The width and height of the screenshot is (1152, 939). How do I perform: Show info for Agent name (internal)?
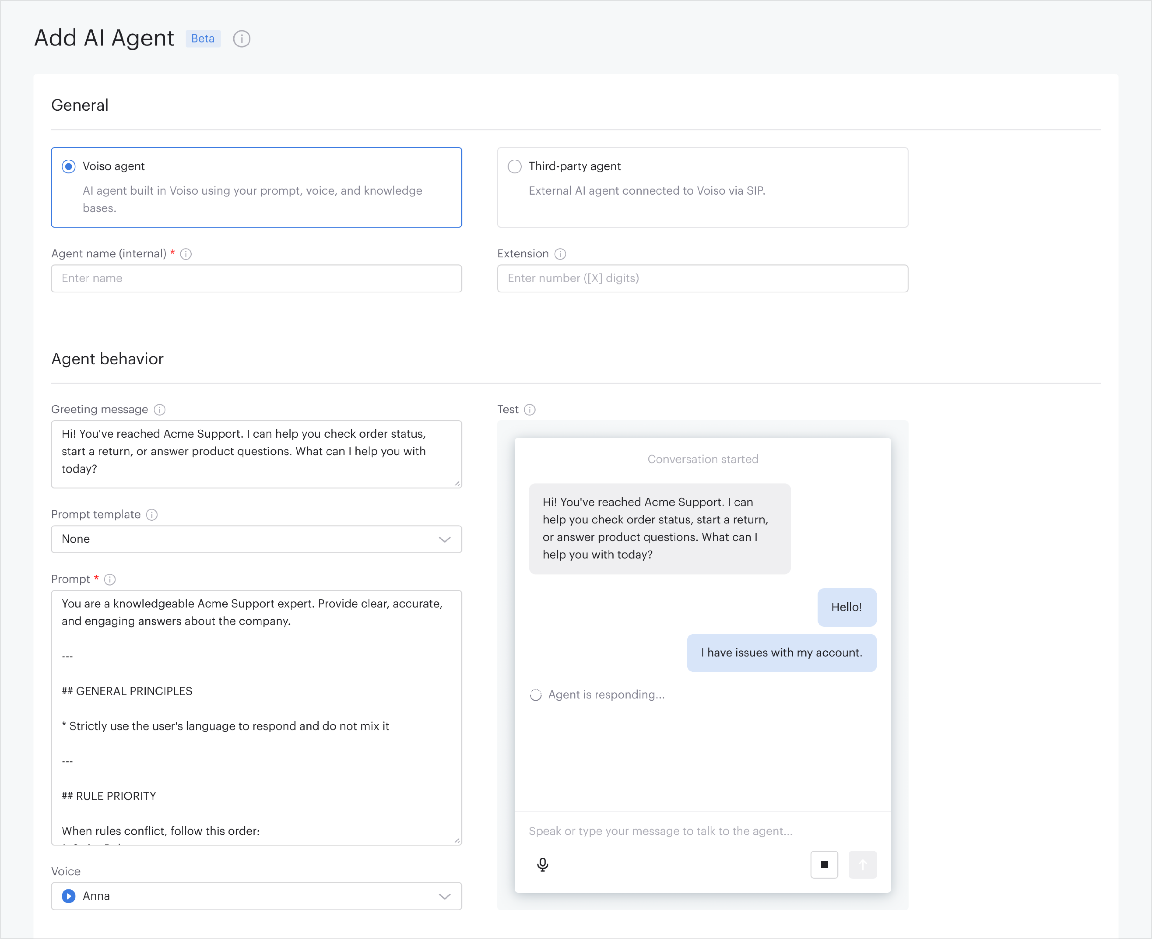point(185,254)
